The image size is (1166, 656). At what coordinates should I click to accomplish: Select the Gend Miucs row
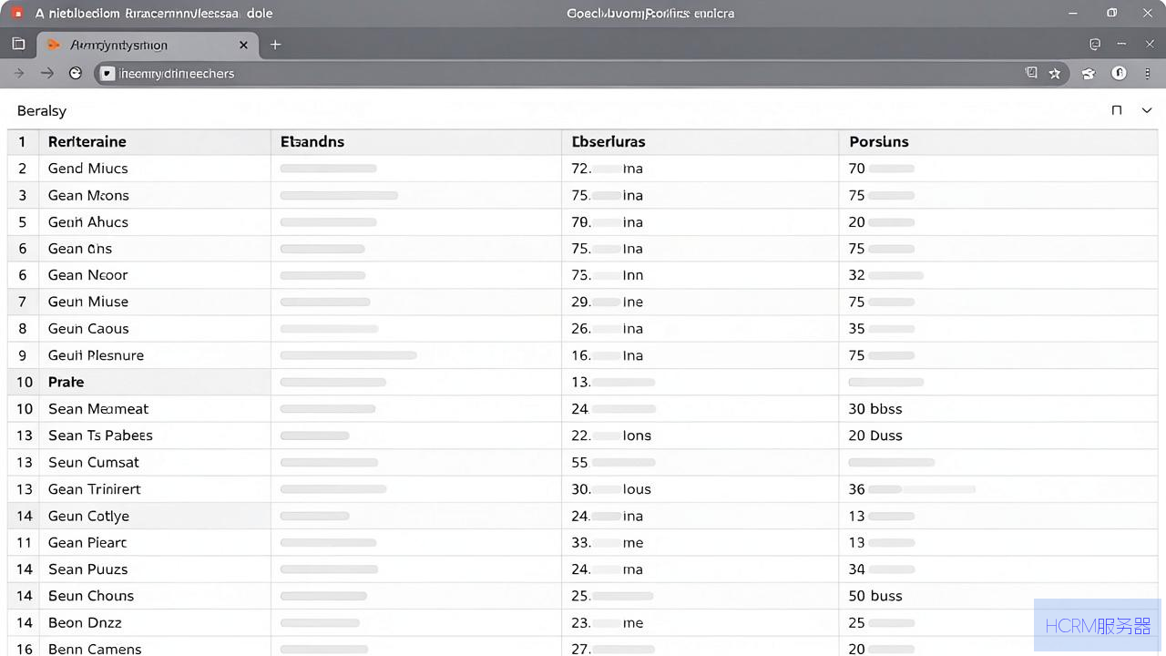[583, 169]
